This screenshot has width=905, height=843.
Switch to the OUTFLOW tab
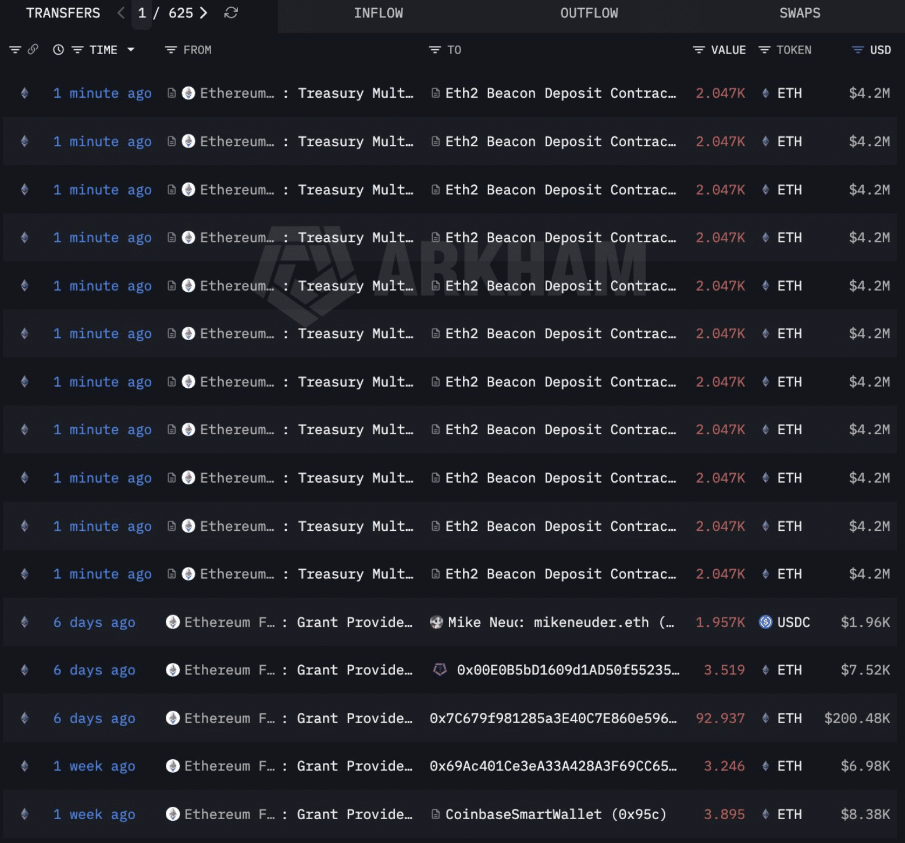[589, 13]
